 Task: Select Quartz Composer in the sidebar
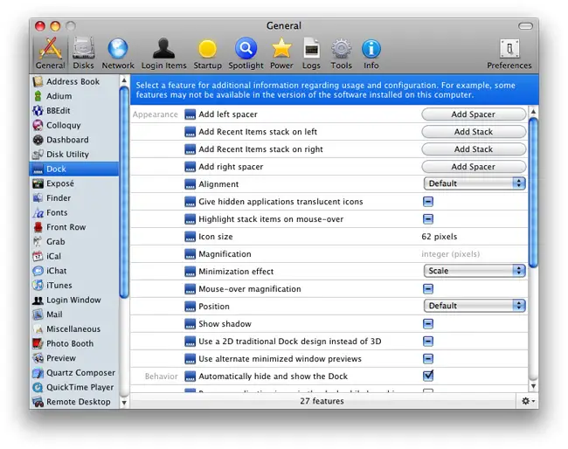(74, 373)
